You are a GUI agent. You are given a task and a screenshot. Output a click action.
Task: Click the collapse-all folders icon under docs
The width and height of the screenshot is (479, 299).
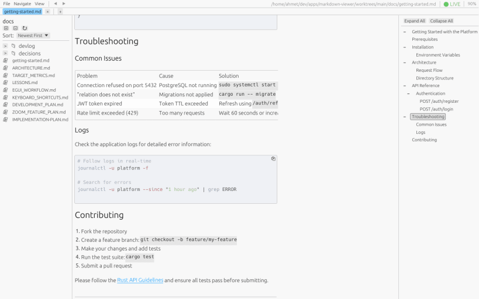[x=15, y=28]
